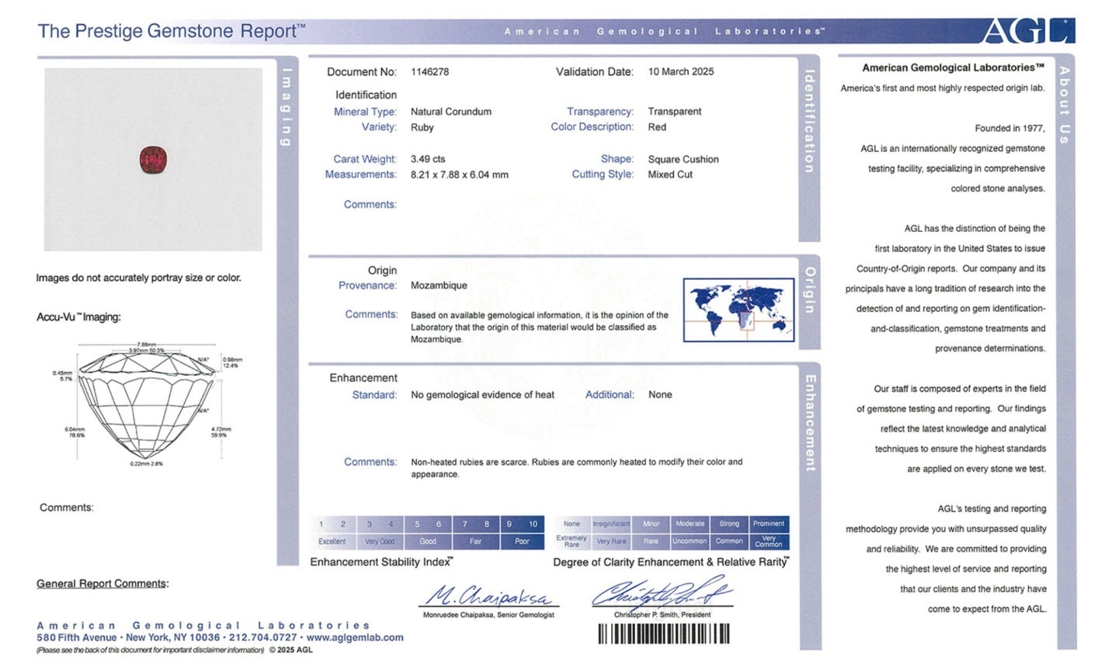Switch to the About Us tab
1105x664 pixels.
coord(1065,105)
